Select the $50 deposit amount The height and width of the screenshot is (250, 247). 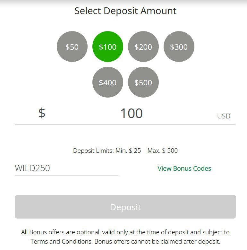pyautogui.click(x=72, y=47)
